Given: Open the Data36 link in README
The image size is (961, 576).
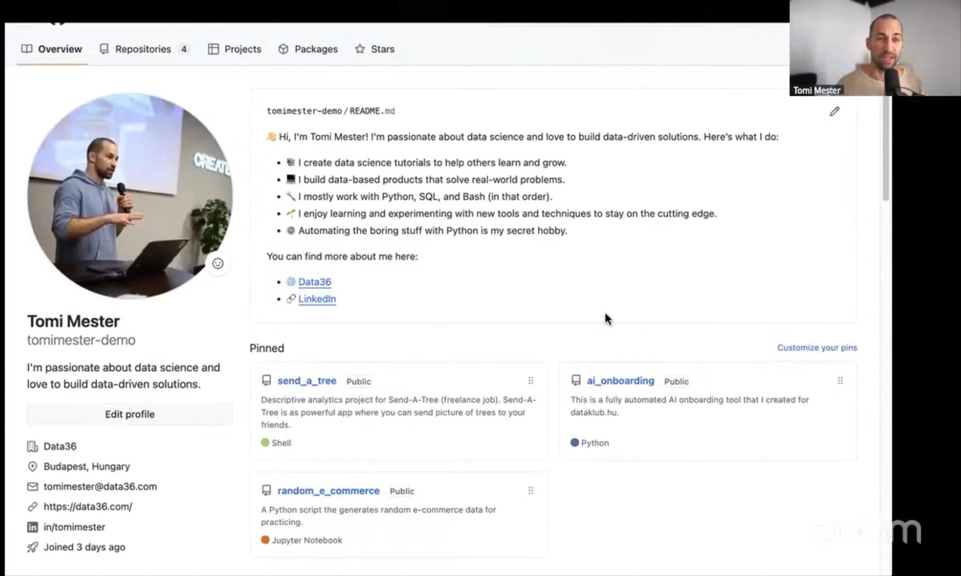Looking at the screenshot, I should [314, 282].
